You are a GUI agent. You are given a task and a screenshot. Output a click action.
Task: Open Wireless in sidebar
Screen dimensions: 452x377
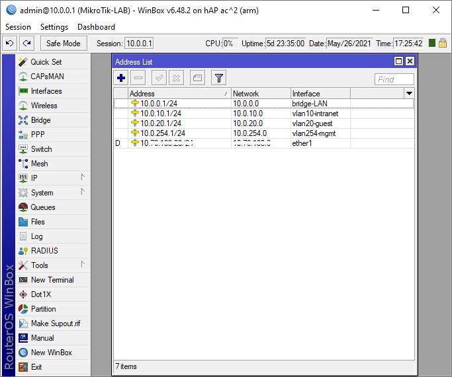(53, 106)
